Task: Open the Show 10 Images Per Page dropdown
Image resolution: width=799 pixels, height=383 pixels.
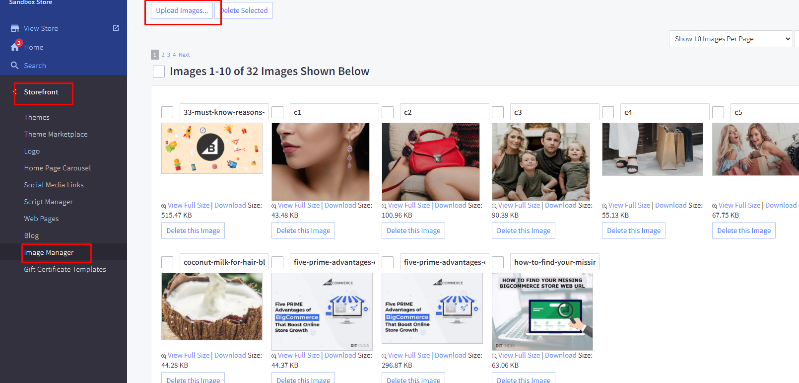Action: pyautogui.click(x=731, y=39)
